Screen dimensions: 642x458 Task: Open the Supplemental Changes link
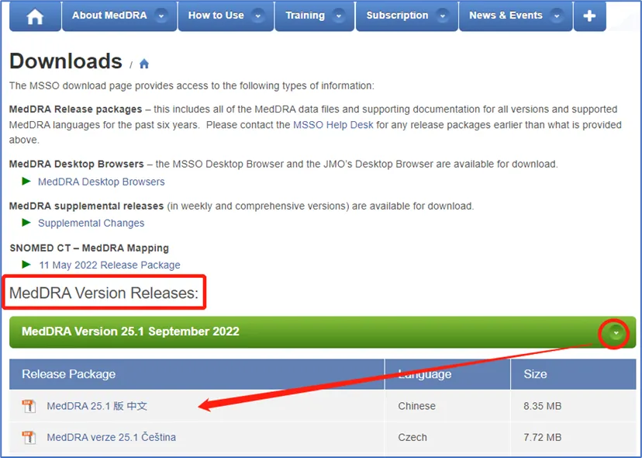[91, 223]
